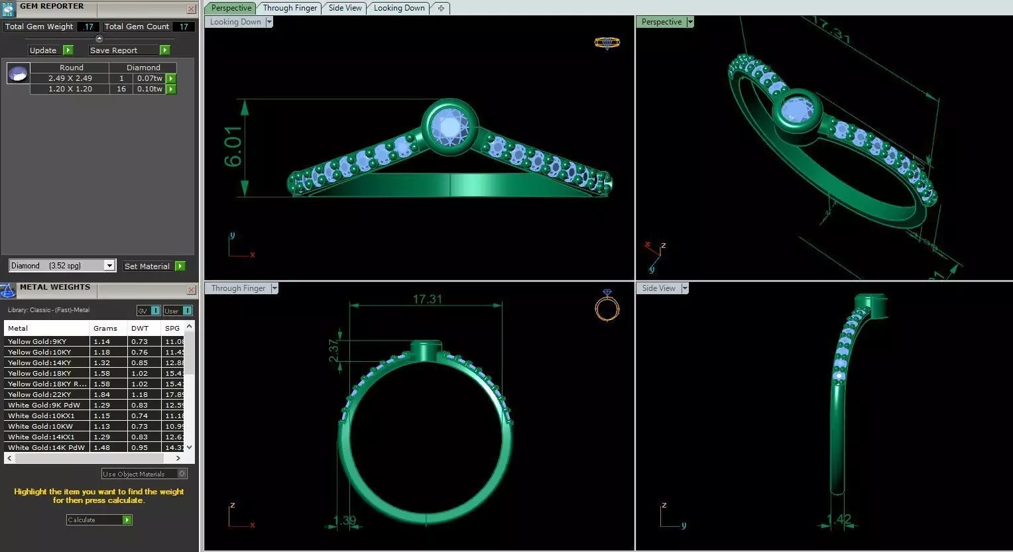Image resolution: width=1013 pixels, height=552 pixels.
Task: Collapse the Gem Reporter totals with round arrow
Action: point(99,38)
